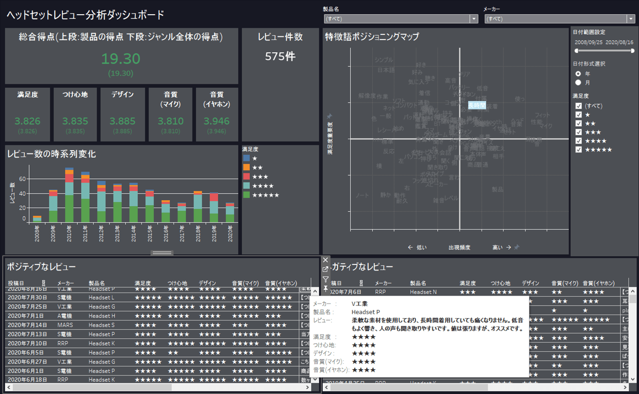
Task: Open the 製品名 filter dropdown
Action: (x=474, y=19)
